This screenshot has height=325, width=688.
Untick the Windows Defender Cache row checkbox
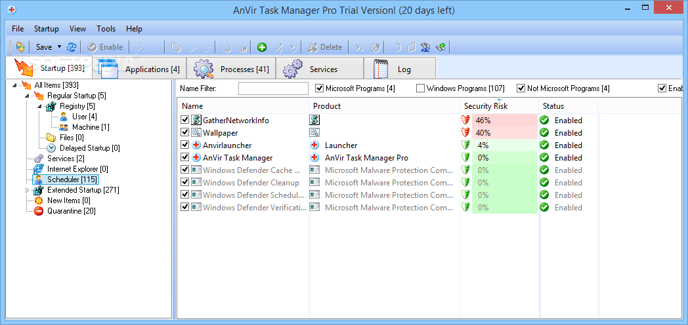tap(184, 170)
